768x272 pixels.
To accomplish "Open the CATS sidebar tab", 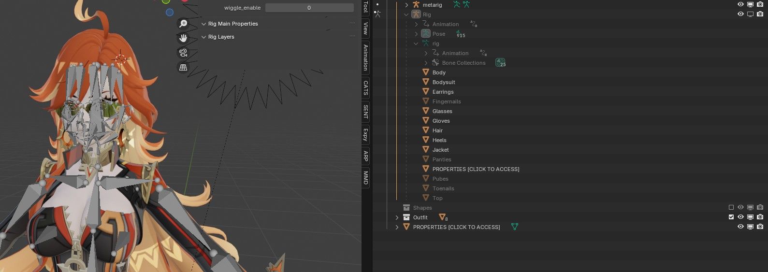I will (x=366, y=87).
